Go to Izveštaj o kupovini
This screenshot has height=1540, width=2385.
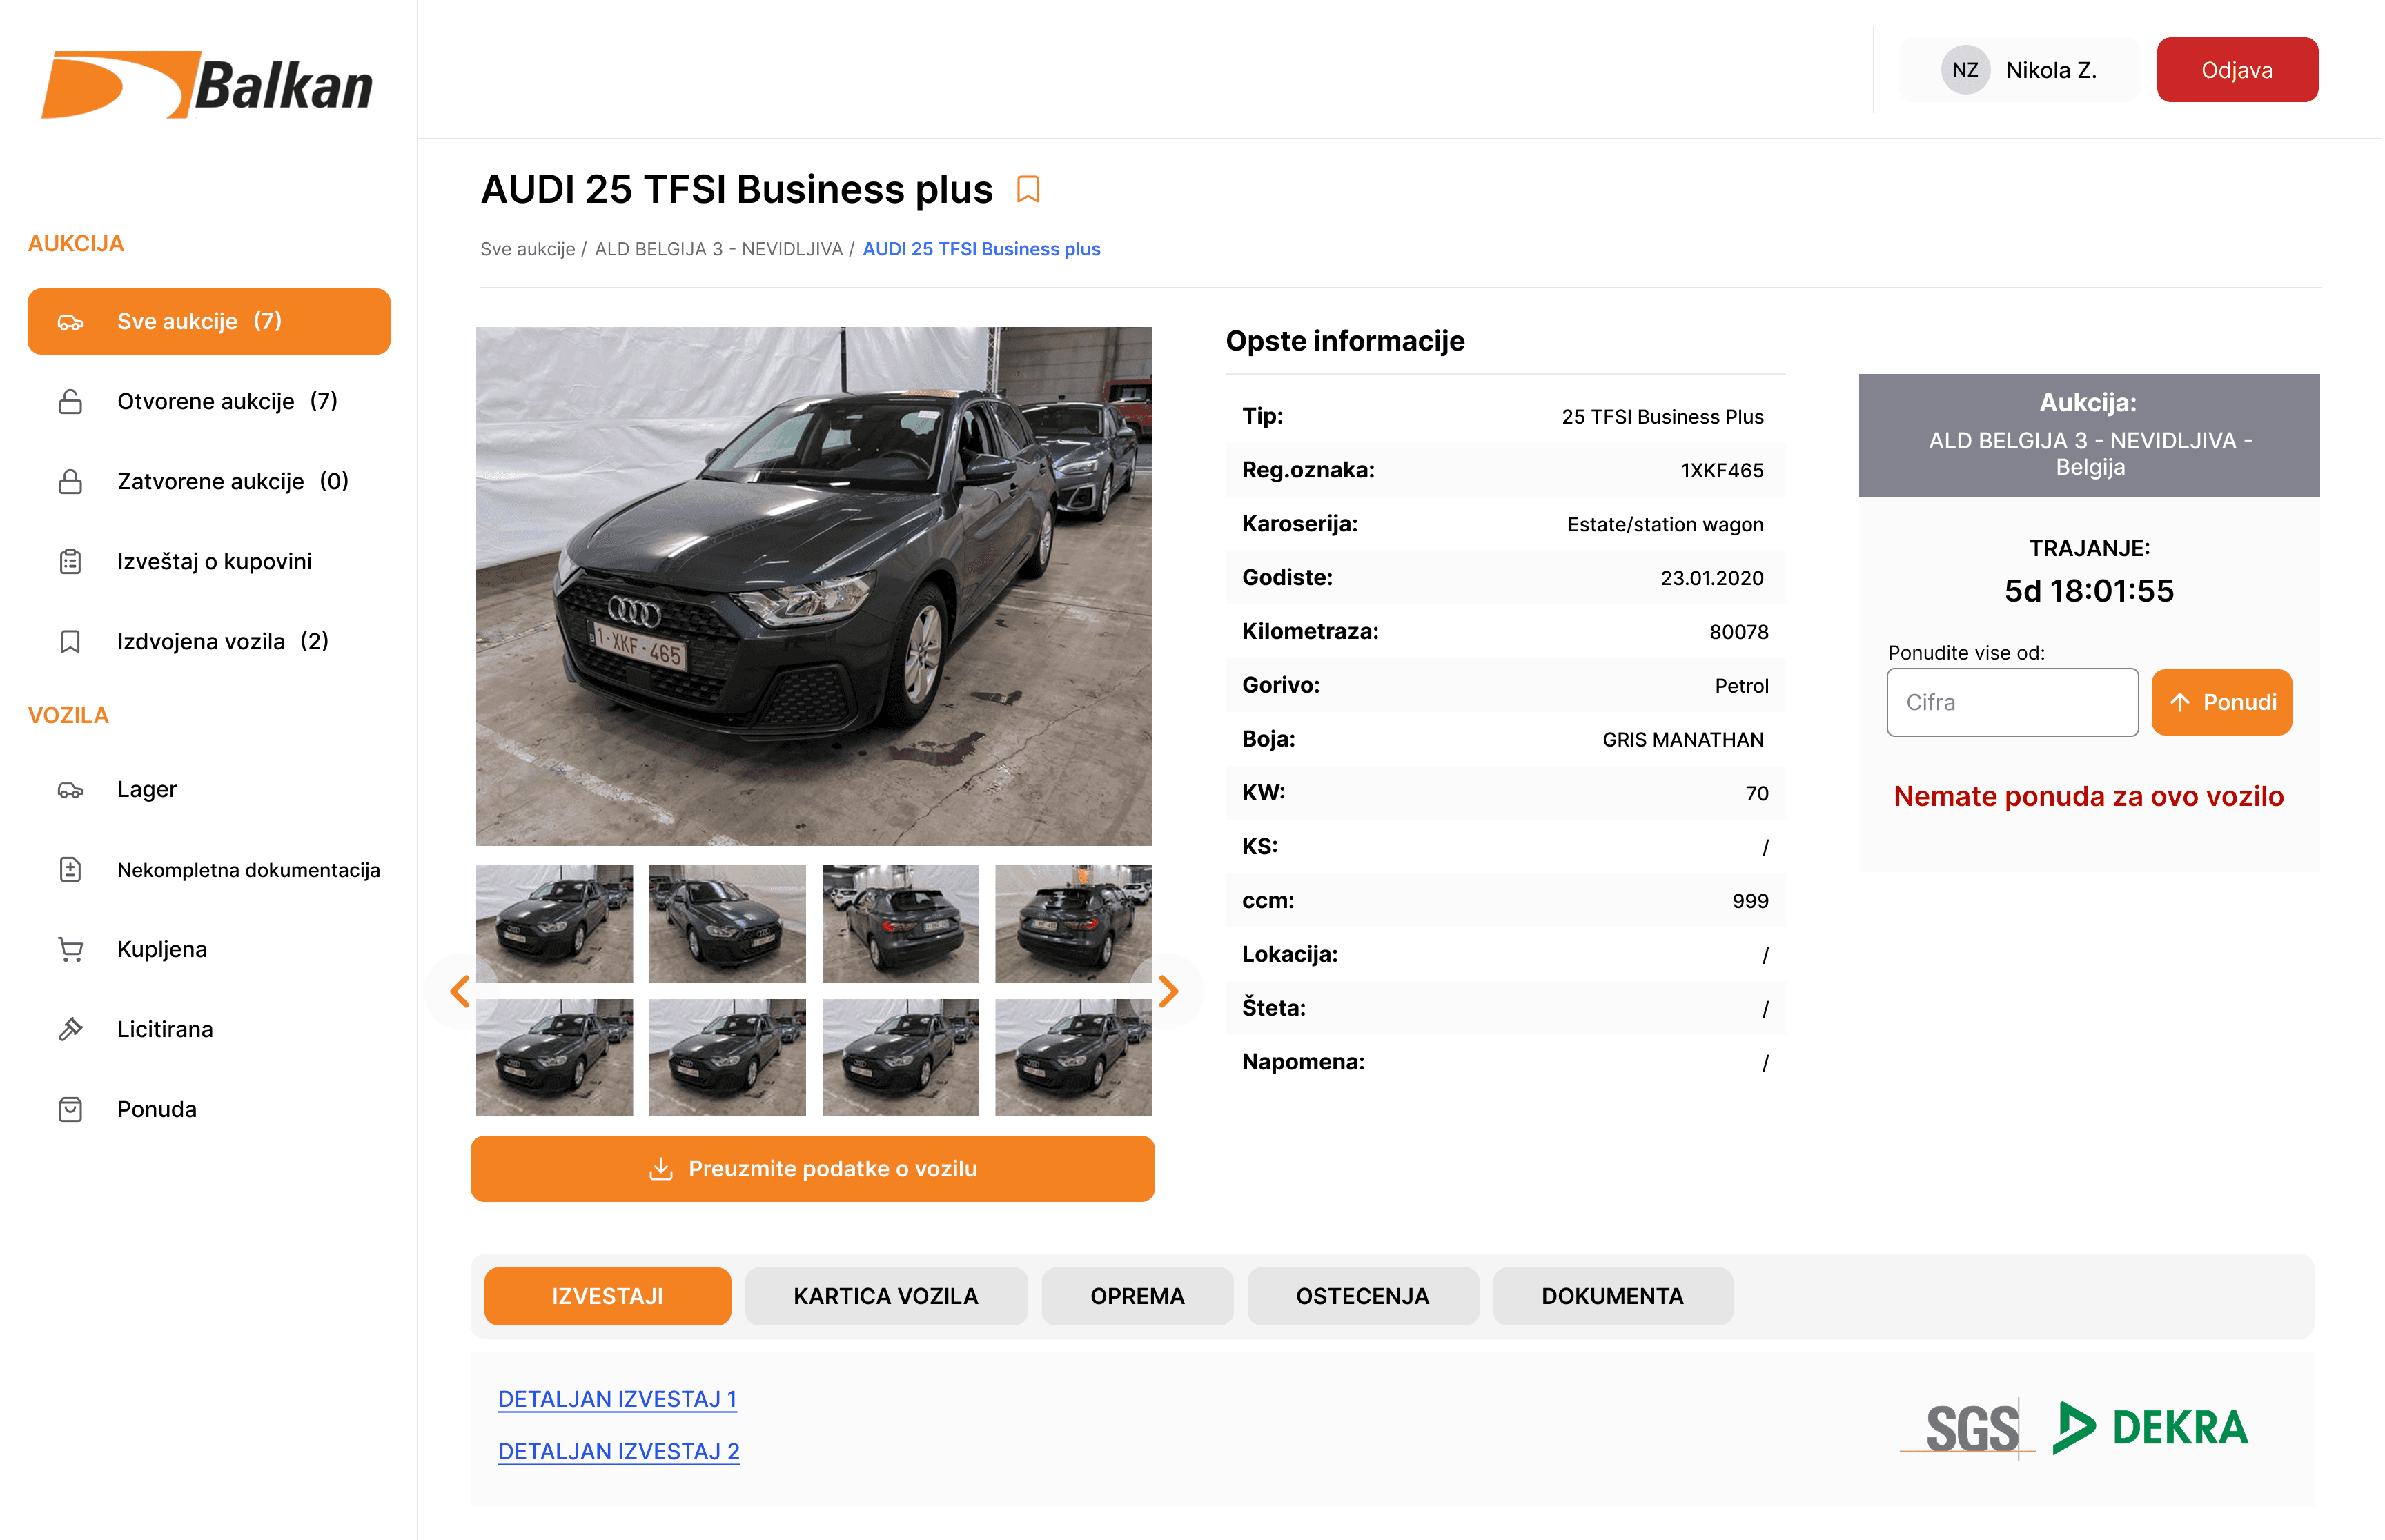(x=209, y=562)
